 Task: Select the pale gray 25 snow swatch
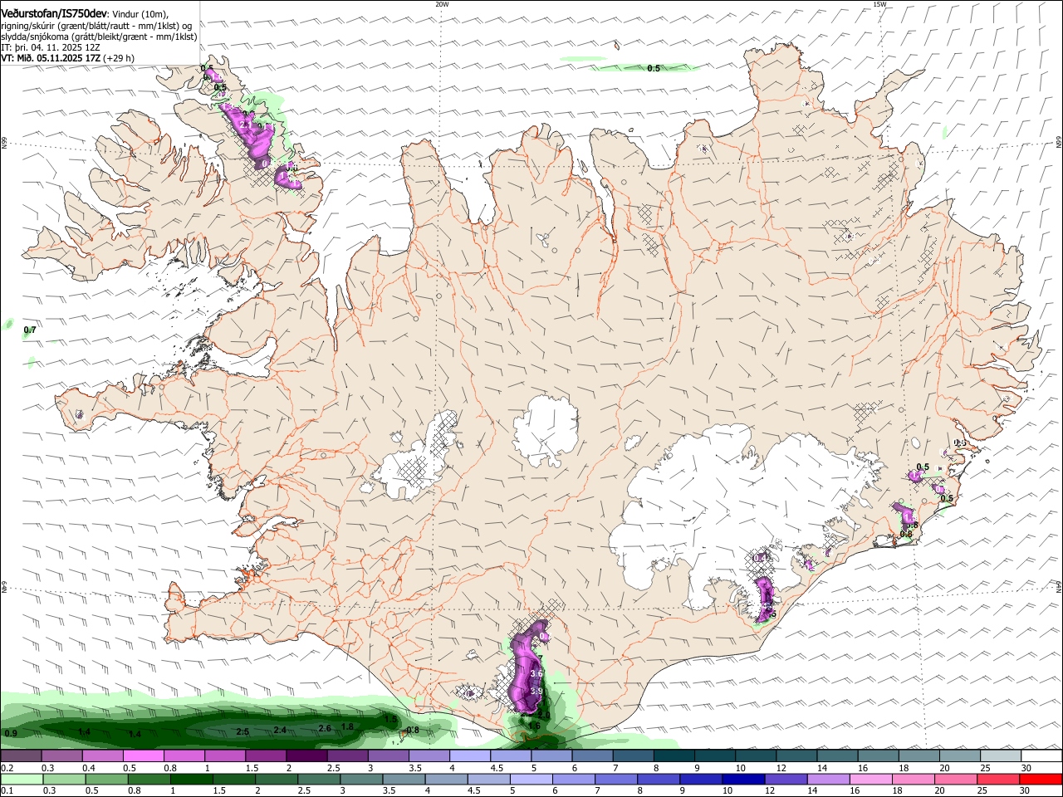coord(1001,756)
